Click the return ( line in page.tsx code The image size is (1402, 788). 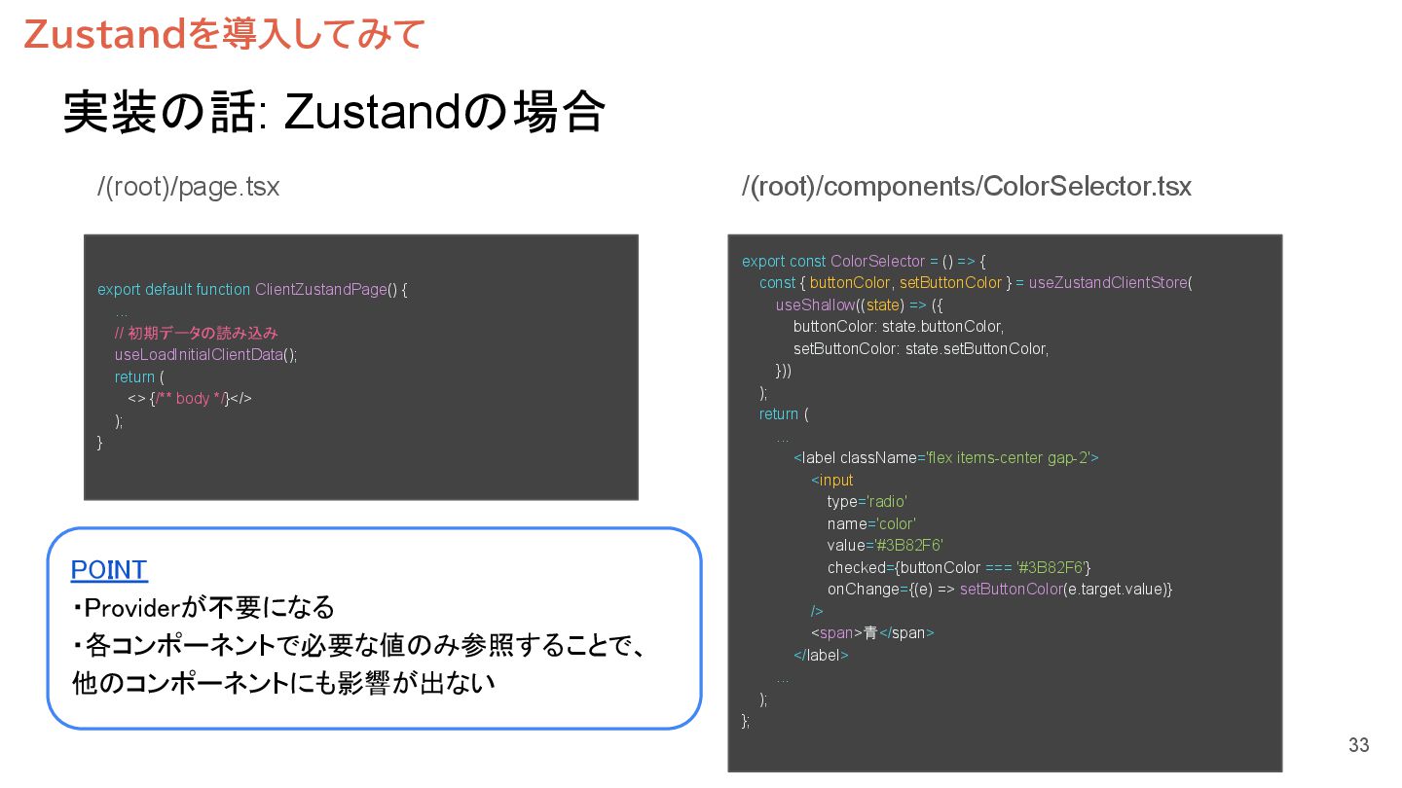pyautogui.click(x=139, y=376)
